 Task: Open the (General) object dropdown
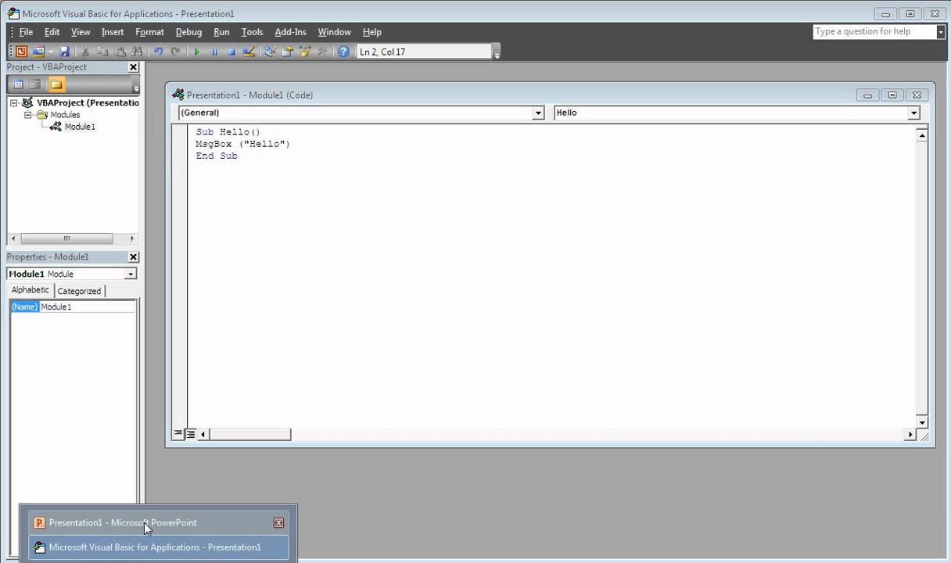538,113
